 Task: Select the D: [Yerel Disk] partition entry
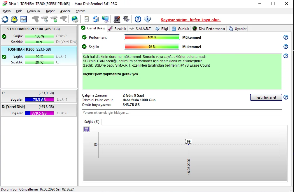tap(39, 110)
